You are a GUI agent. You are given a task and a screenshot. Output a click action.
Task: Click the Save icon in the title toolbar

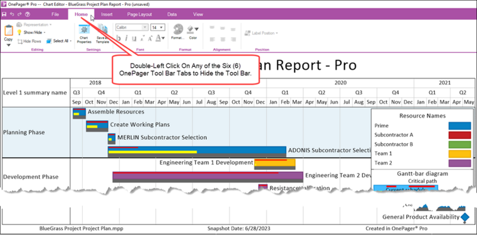tap(4, 14)
